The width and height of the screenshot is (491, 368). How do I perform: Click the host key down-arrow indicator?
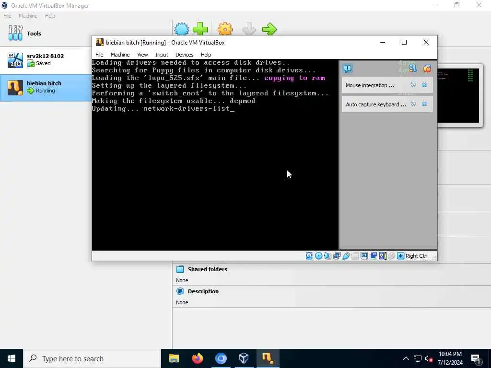[x=400, y=256]
